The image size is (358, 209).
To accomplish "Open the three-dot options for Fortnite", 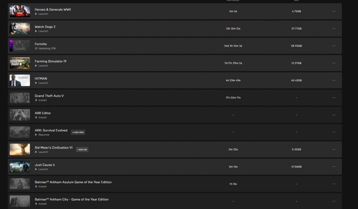I will pos(334,46).
